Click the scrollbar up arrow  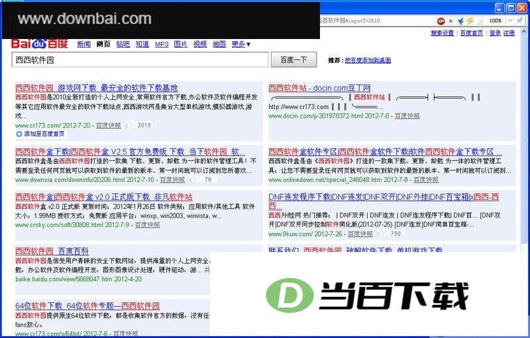pos(524,32)
